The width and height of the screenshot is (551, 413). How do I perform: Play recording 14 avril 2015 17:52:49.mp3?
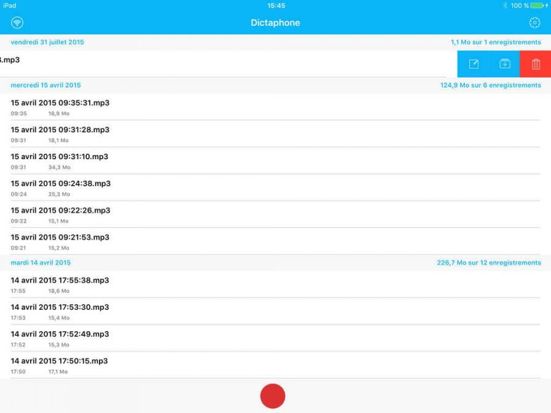click(60, 338)
